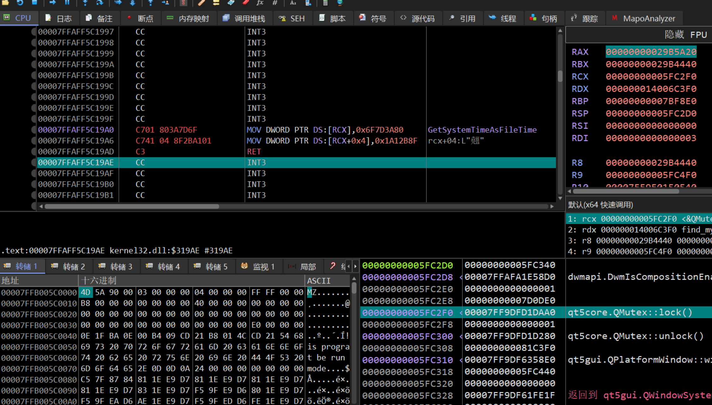Toggle breakpoint bullet at address 00007FFAFF5C19A0
712x405 pixels.
click(x=33, y=130)
